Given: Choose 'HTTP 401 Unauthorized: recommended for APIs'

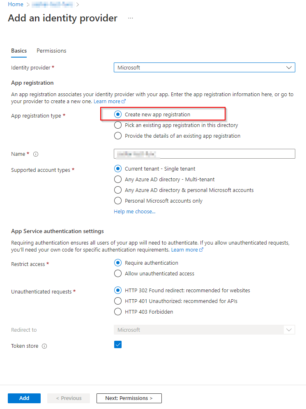Looking at the screenshot, I should click(x=118, y=301).
